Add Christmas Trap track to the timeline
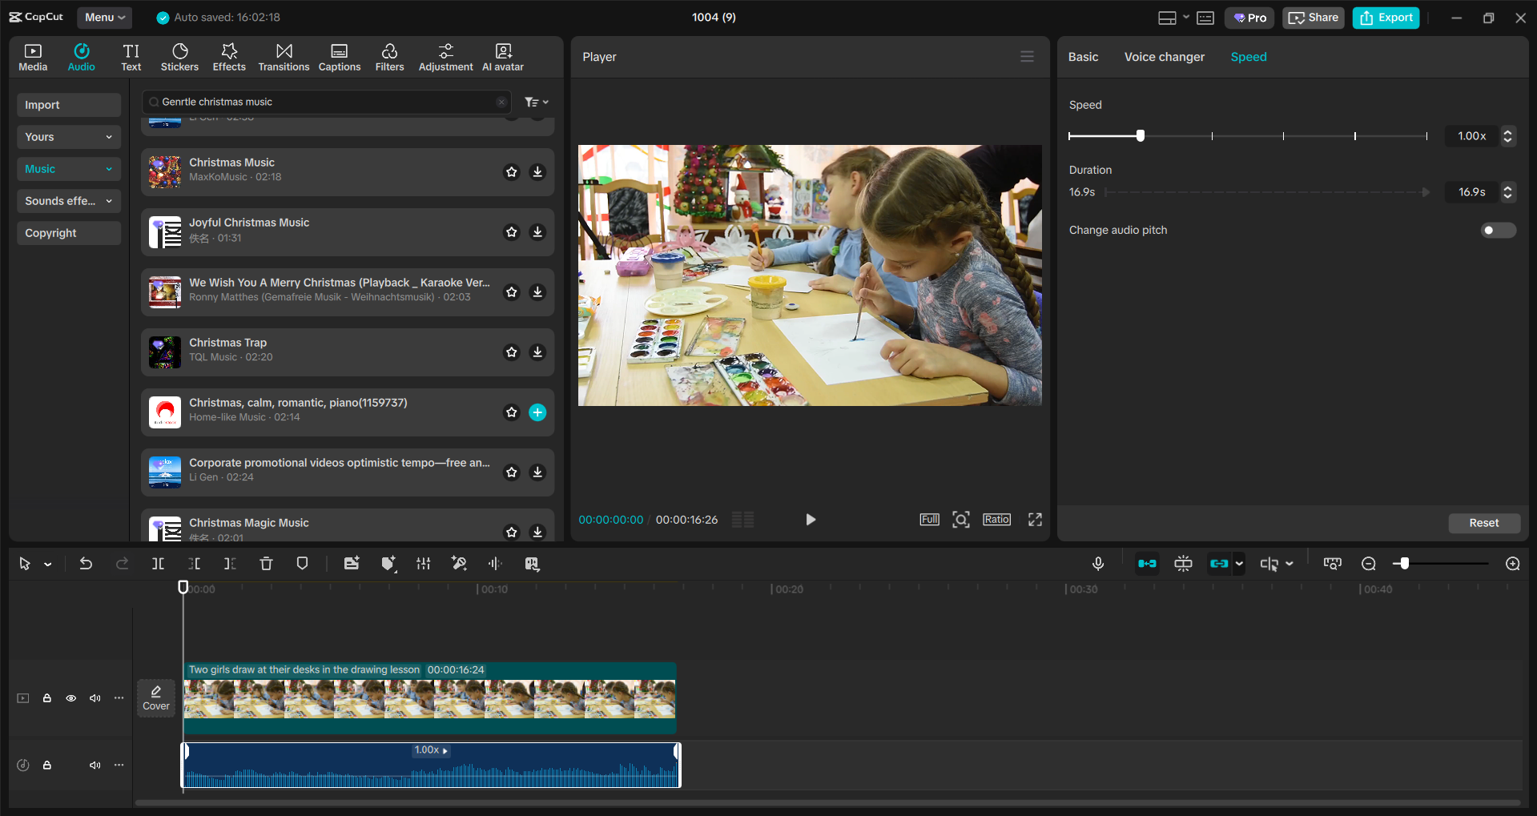Viewport: 1537px width, 816px height. (537, 352)
